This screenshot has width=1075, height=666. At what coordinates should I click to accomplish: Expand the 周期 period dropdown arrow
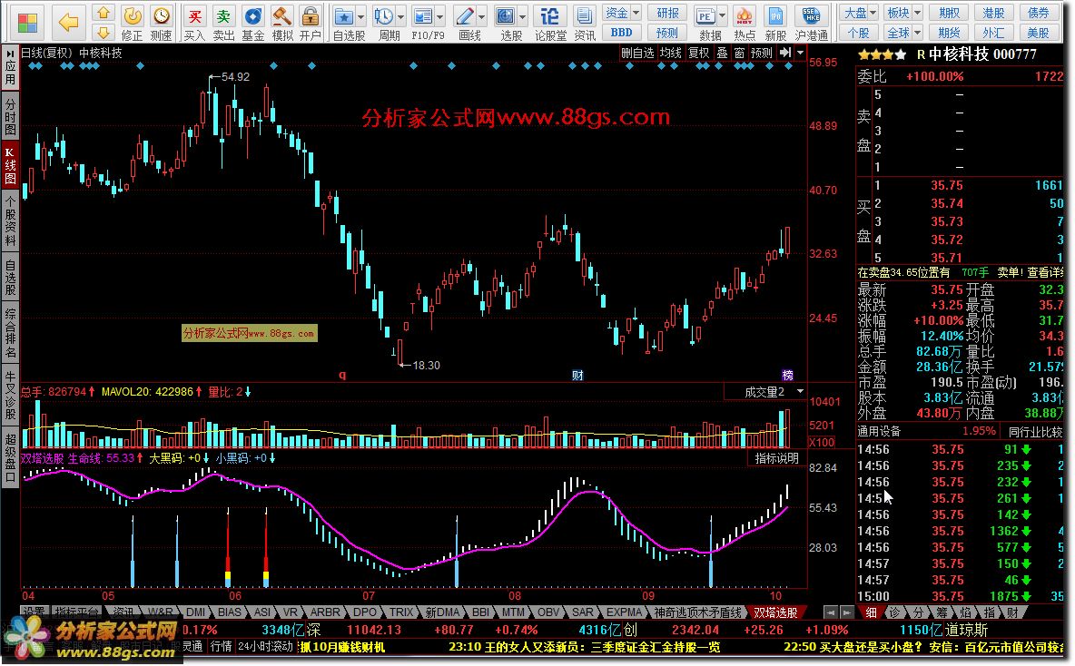pyautogui.click(x=401, y=15)
